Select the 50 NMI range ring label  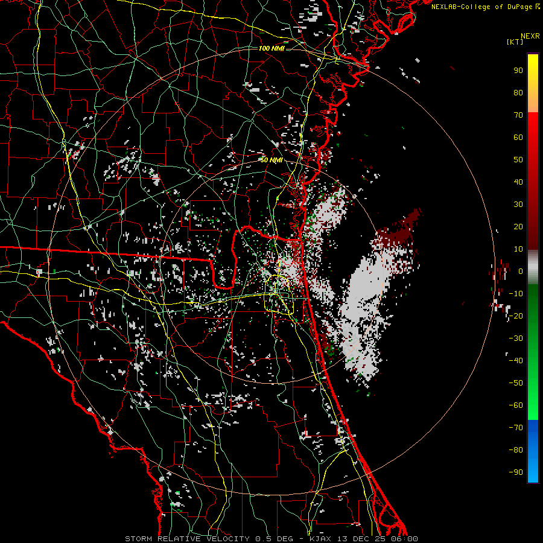[x=271, y=160]
